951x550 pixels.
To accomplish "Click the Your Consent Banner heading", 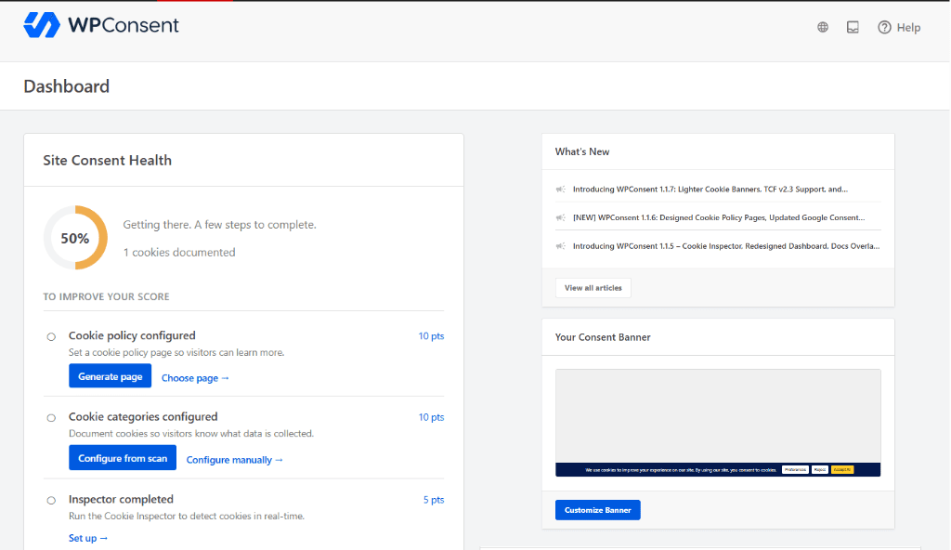I will (603, 337).
